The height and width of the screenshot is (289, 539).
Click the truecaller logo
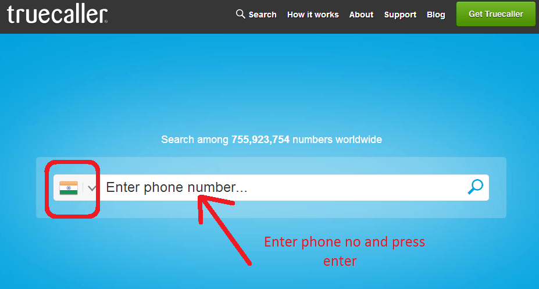click(57, 15)
